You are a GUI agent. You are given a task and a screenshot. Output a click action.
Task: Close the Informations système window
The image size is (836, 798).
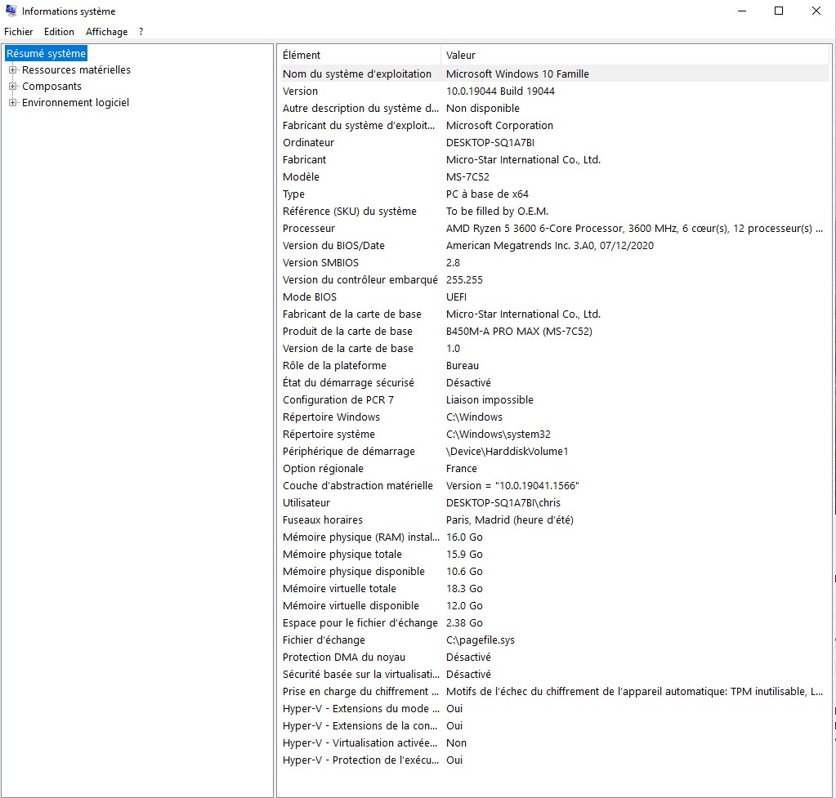(x=816, y=11)
